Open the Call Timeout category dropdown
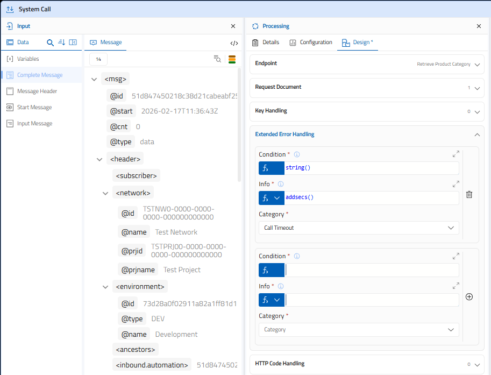Image resolution: width=491 pixels, height=375 pixels. click(359, 228)
